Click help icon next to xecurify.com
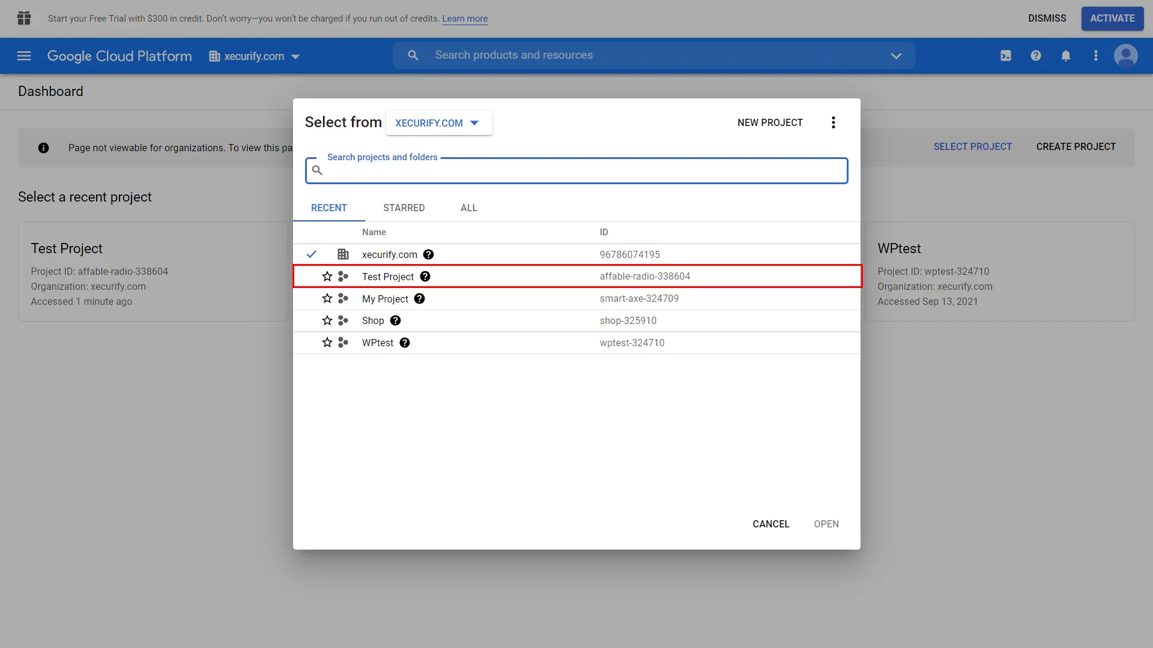The image size is (1153, 648). tap(428, 254)
